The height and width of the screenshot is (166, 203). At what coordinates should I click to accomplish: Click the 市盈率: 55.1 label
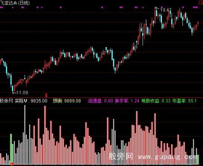[x=184, y=101]
